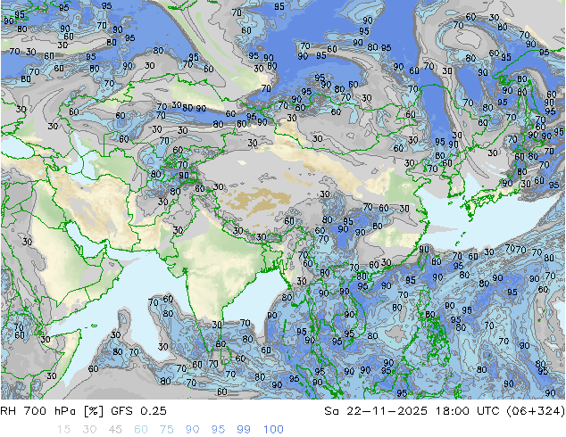Select the 90 value in the legend scale
This screenshot has width=566, height=437.
coord(192,430)
